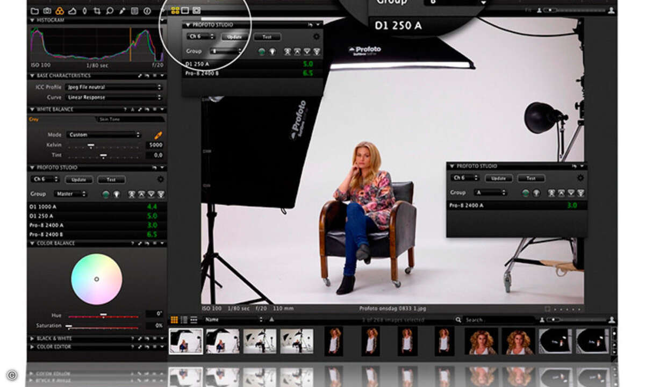Select the Grey white balance tab
The width and height of the screenshot is (645, 387).
[x=33, y=119]
